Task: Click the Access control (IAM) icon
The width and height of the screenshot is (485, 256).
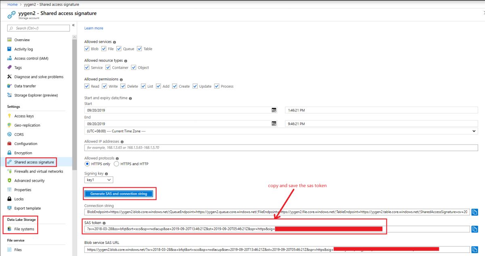Action: coord(9,59)
